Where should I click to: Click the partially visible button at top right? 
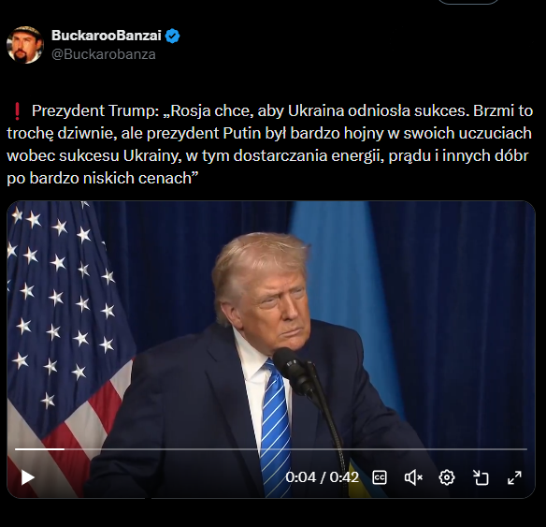(x=468, y=2)
